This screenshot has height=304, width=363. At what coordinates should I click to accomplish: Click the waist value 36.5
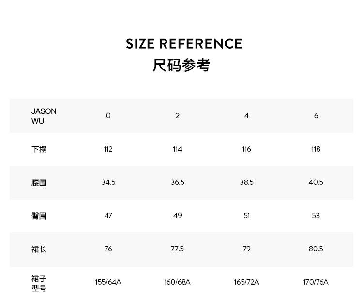pos(178,182)
